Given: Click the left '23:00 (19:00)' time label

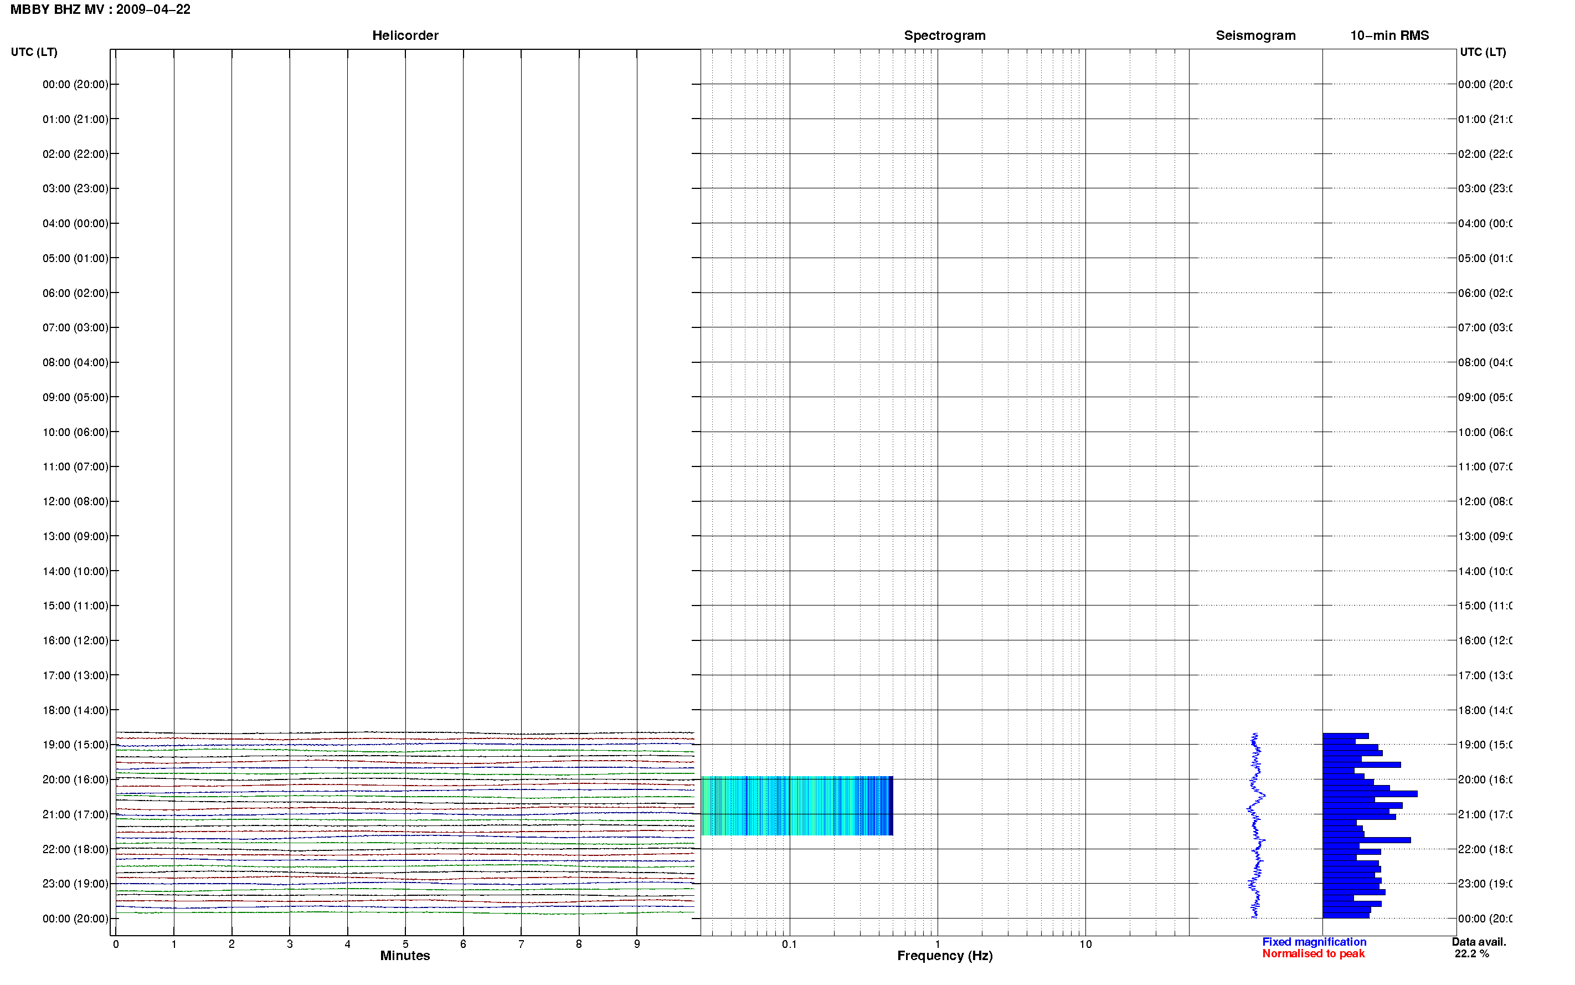Looking at the screenshot, I should [x=75, y=884].
